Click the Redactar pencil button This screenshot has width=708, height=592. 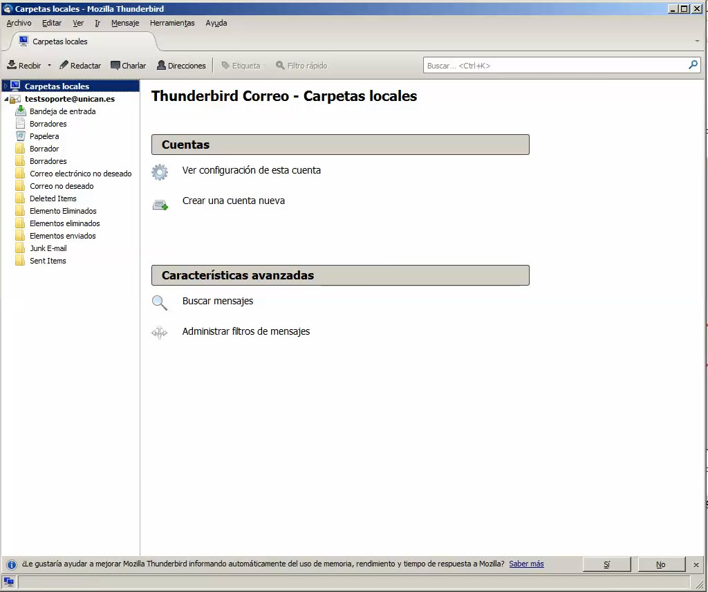point(80,66)
